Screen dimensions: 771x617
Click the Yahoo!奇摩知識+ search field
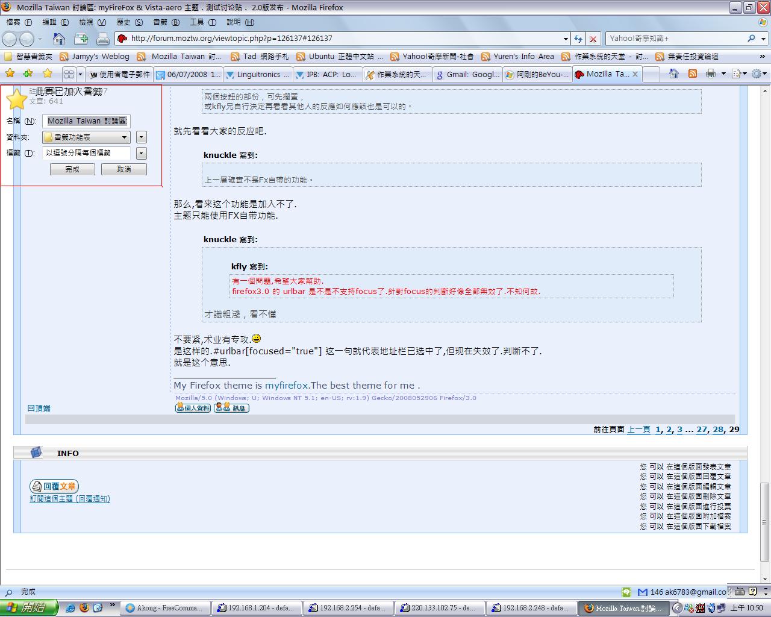pyautogui.click(x=675, y=39)
